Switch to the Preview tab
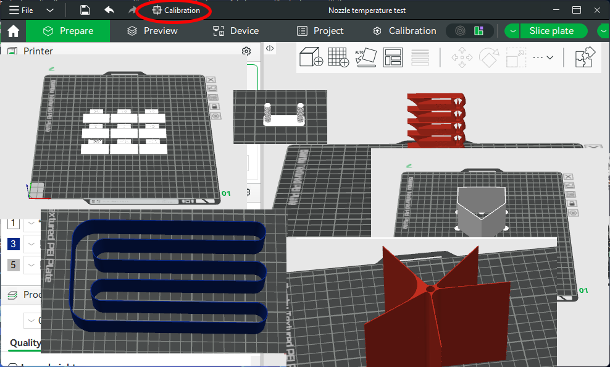Screen dimensions: 610x367 tap(152, 31)
